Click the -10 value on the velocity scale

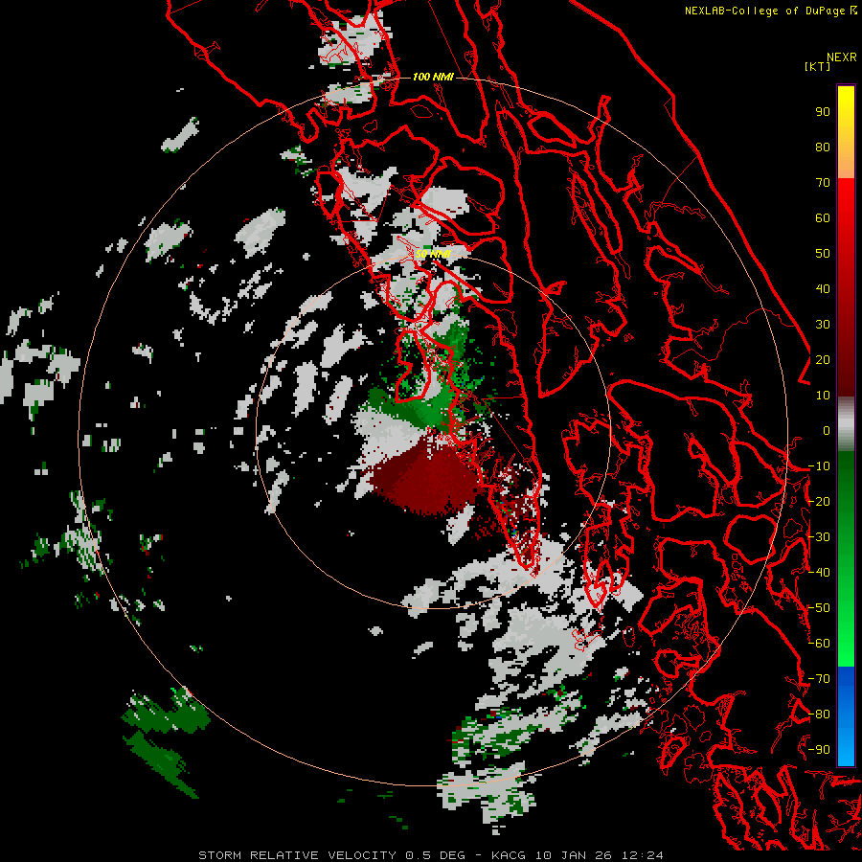819,466
